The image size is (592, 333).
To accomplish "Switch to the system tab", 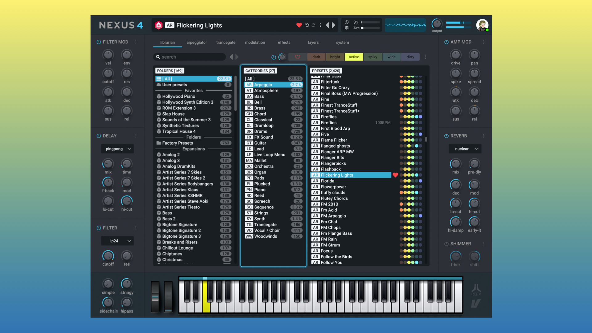I will click(343, 43).
